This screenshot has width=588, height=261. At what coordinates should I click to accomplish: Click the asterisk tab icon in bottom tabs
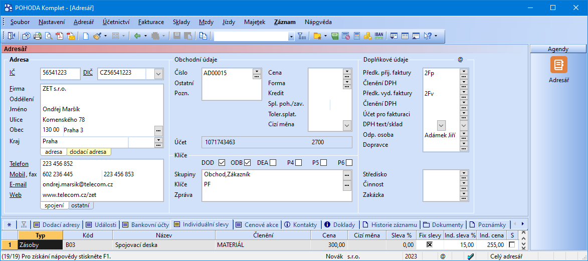[x=10, y=225]
